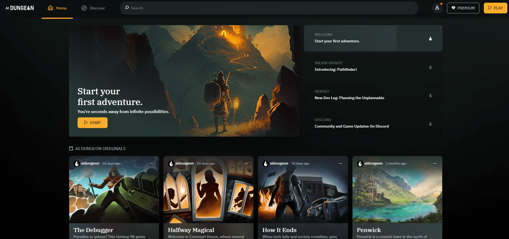Select the DISCORD Community and Game Updates item

coord(373,123)
